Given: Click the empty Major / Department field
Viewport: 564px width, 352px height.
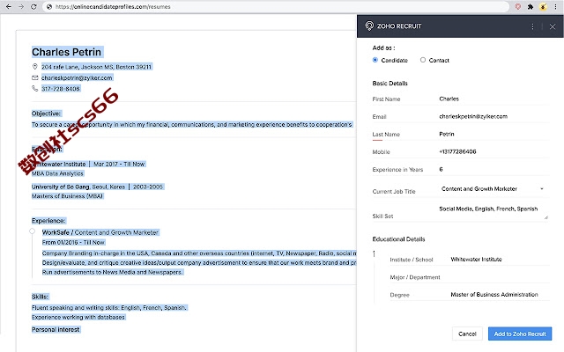Looking at the screenshot, I should (x=500, y=277).
